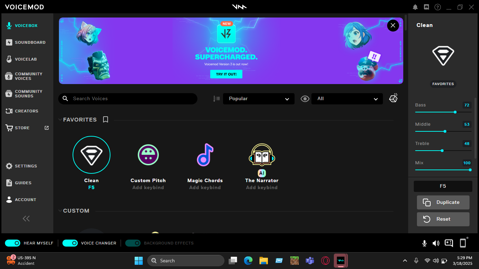The width and height of the screenshot is (479, 269).
Task: Select the Magic Chords voice
Action: [x=205, y=155]
